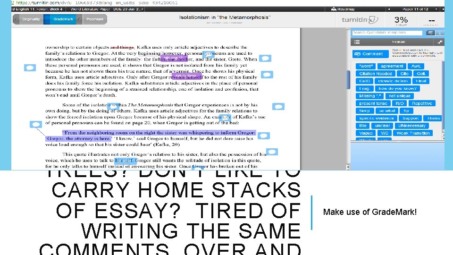Select the UNnecessary QuickMark

point(411,126)
